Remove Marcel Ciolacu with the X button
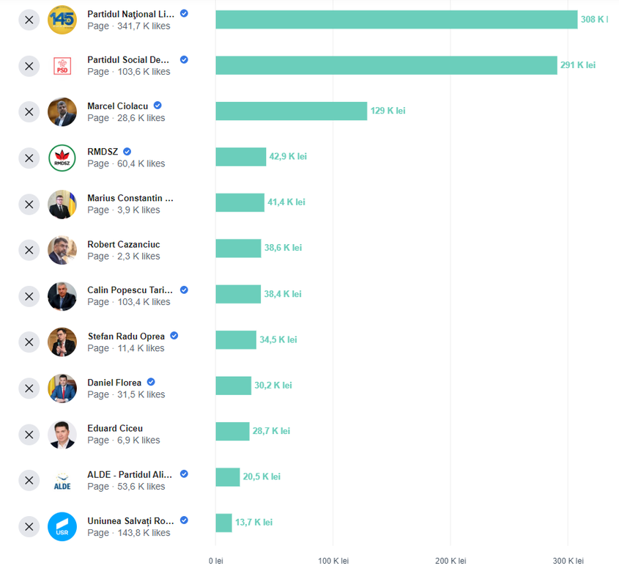Image resolution: width=619 pixels, height=571 pixels. [29, 112]
